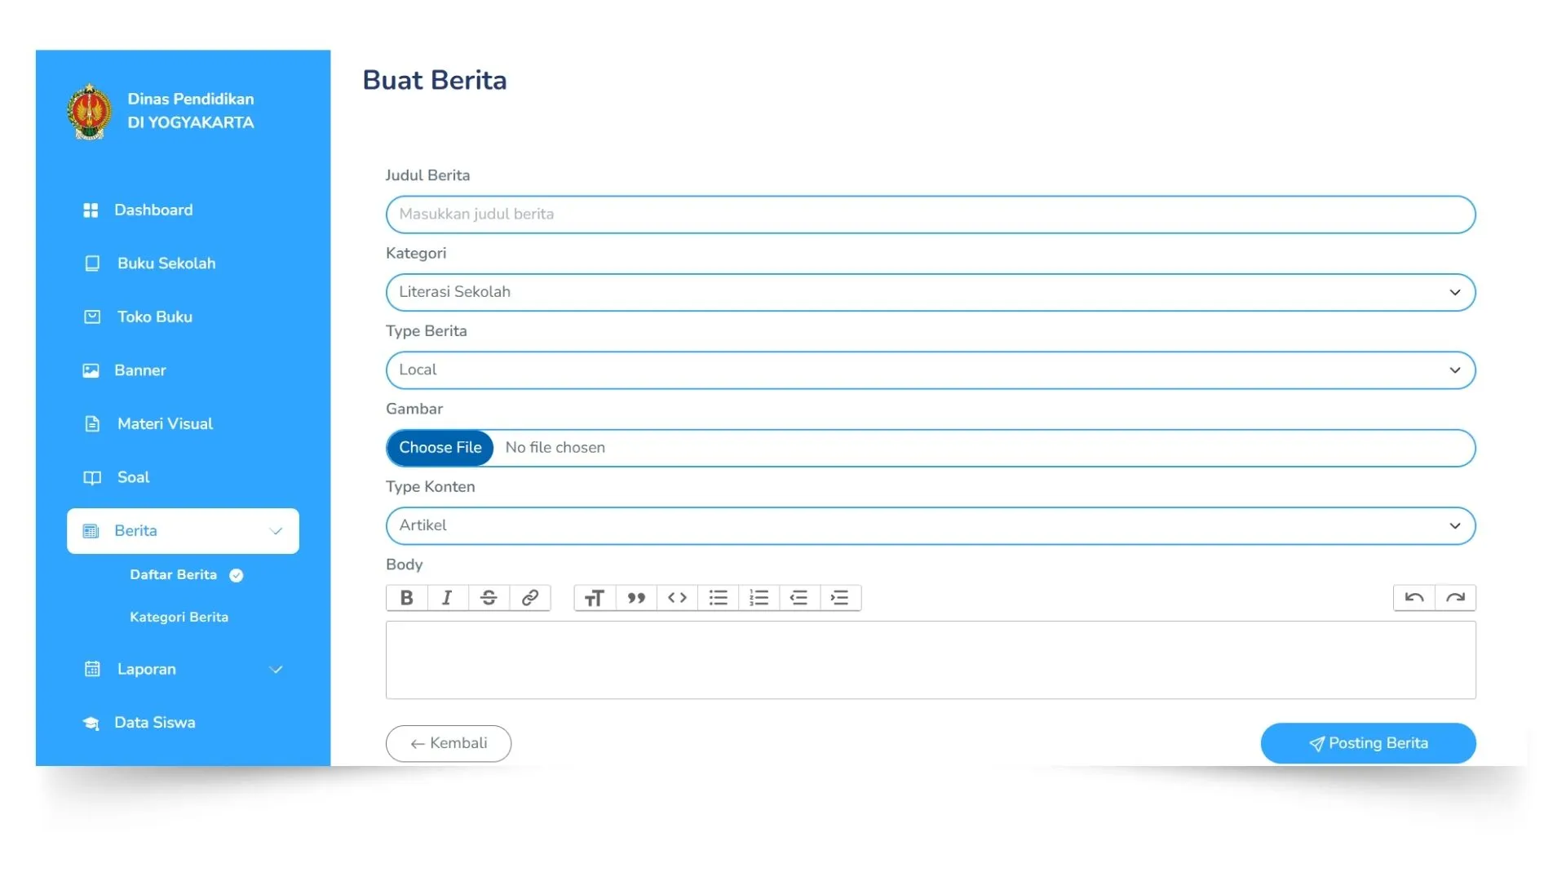1566x881 pixels.
Task: Create a bulleted list
Action: [x=718, y=598]
